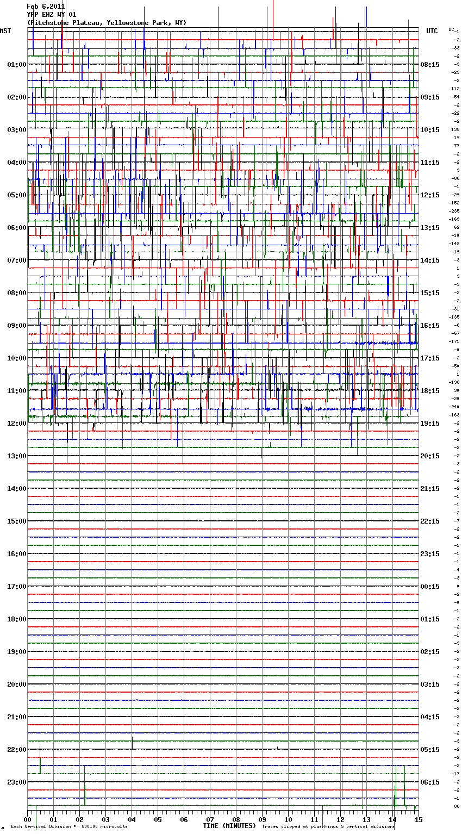
Task: Click the DC offset column header
Action: click(x=451, y=29)
